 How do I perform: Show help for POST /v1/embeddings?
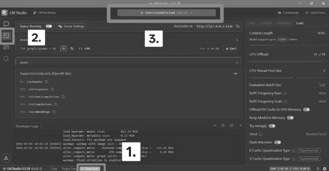(54, 112)
